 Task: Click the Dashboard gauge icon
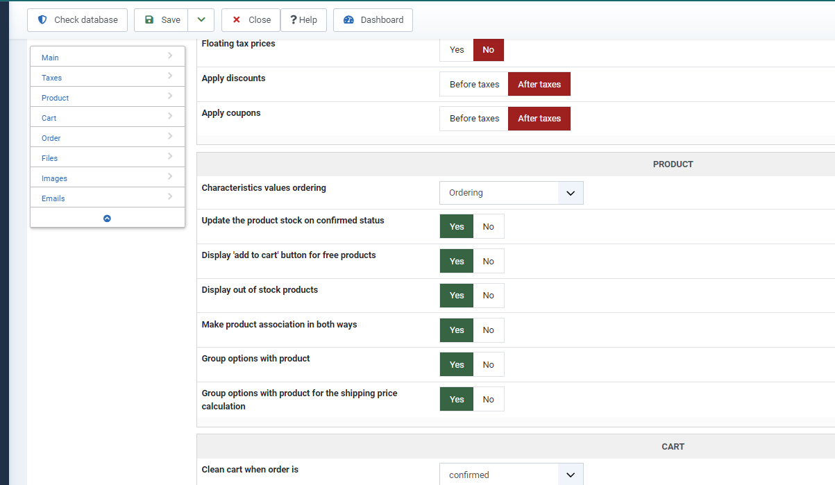[348, 20]
